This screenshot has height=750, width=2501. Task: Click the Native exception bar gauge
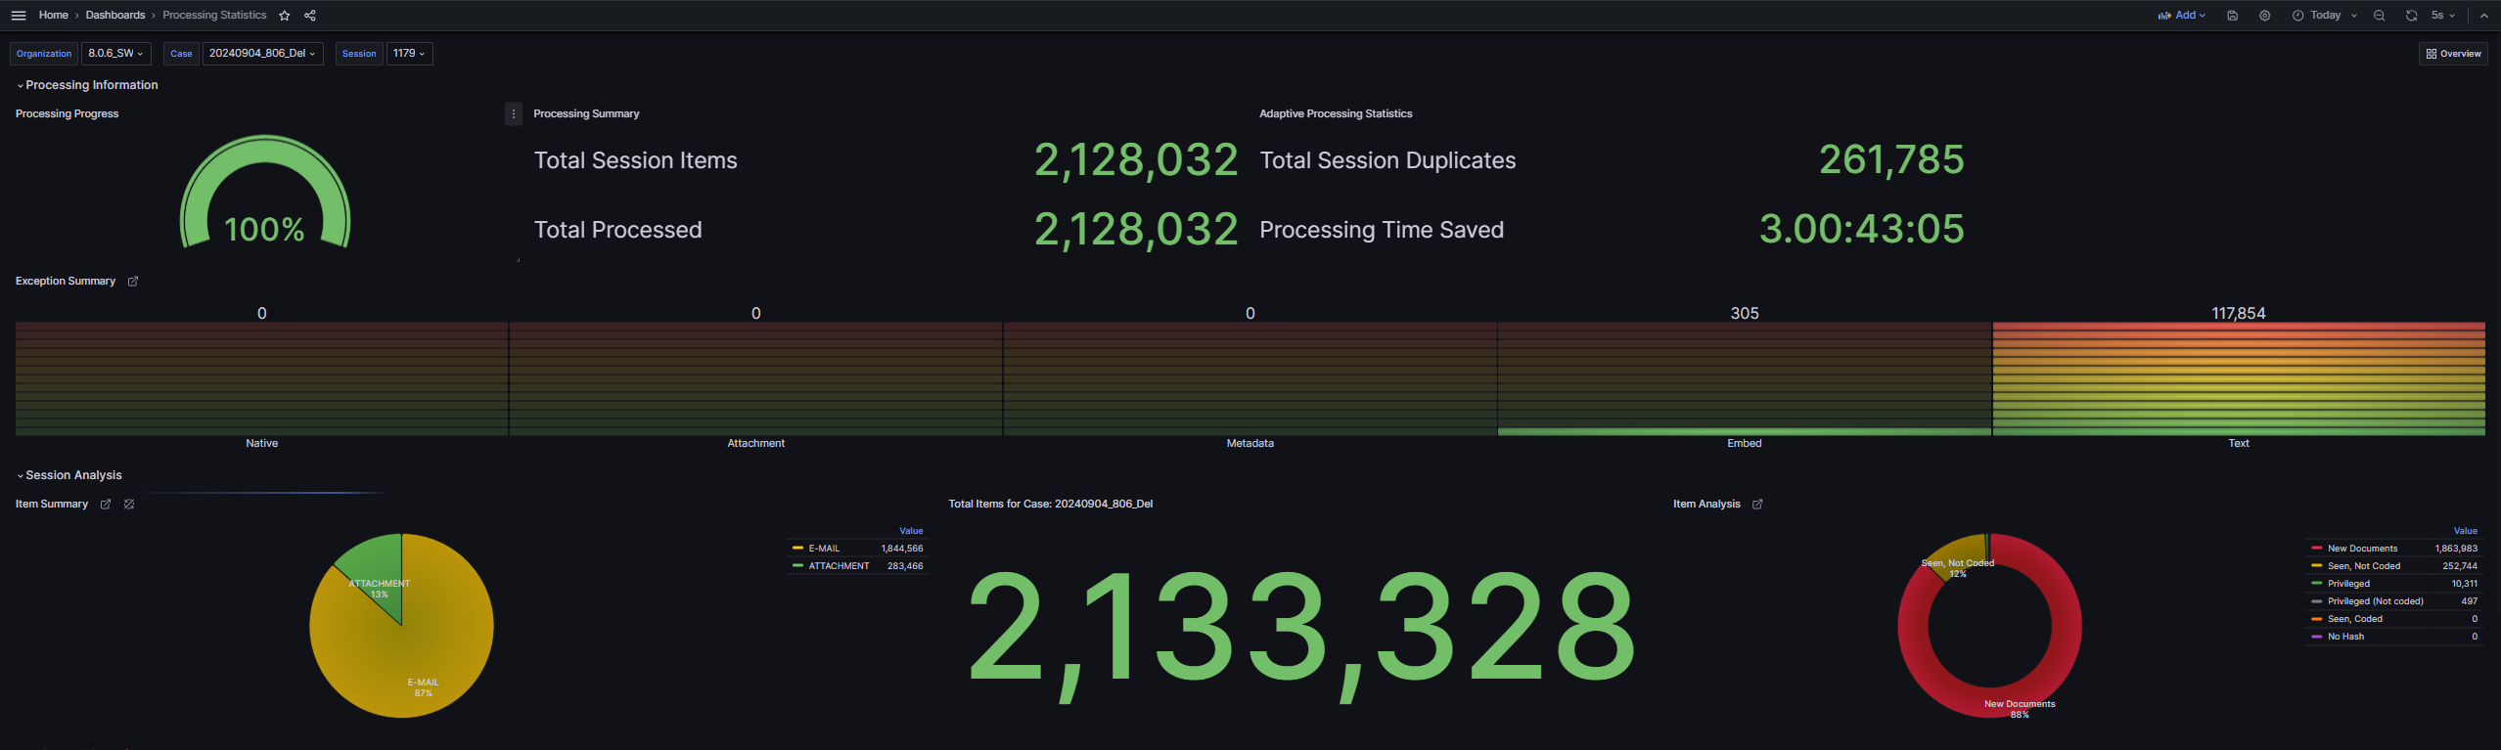(x=261, y=379)
